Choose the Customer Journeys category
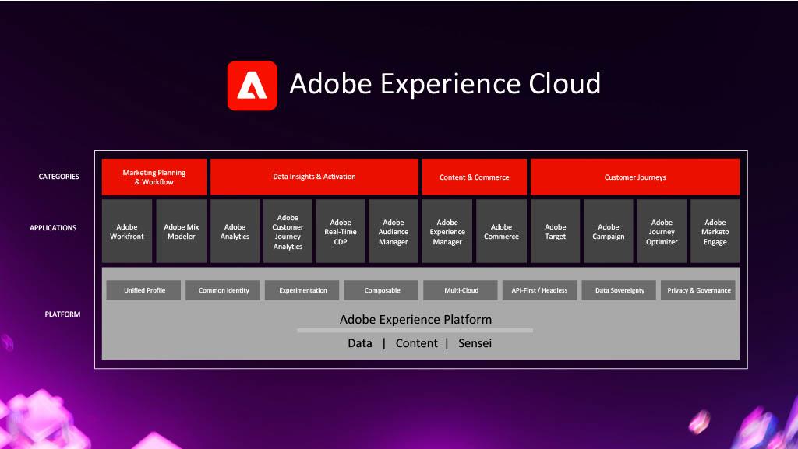This screenshot has height=449, width=798. click(635, 177)
